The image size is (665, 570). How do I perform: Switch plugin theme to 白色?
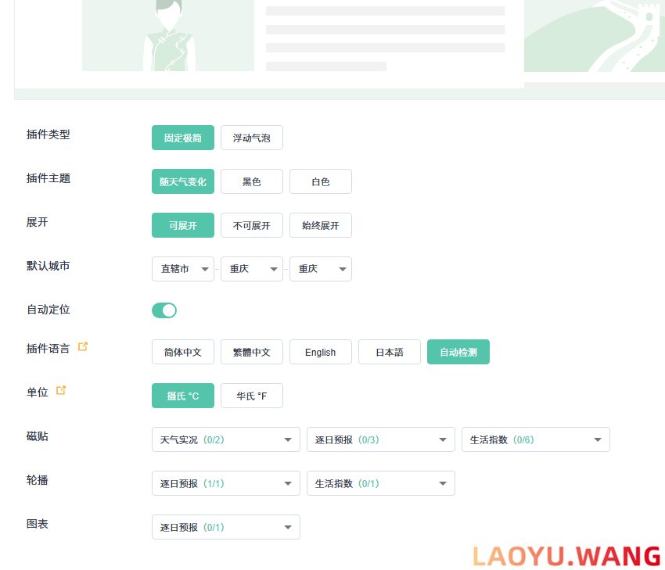tap(321, 181)
